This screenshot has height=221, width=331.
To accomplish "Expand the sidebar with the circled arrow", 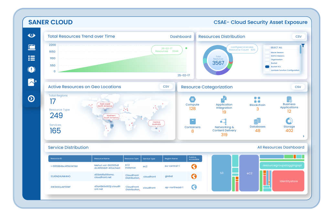I will coord(31,98).
